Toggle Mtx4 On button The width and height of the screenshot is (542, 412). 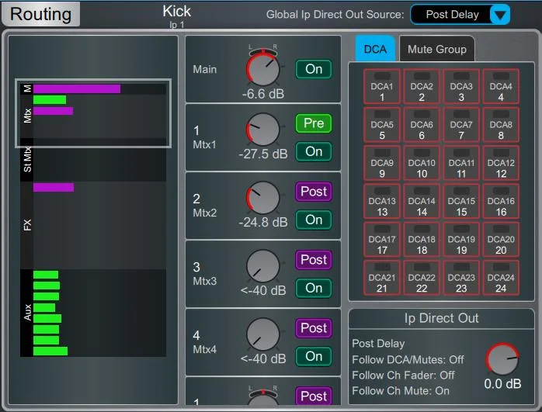(x=314, y=356)
